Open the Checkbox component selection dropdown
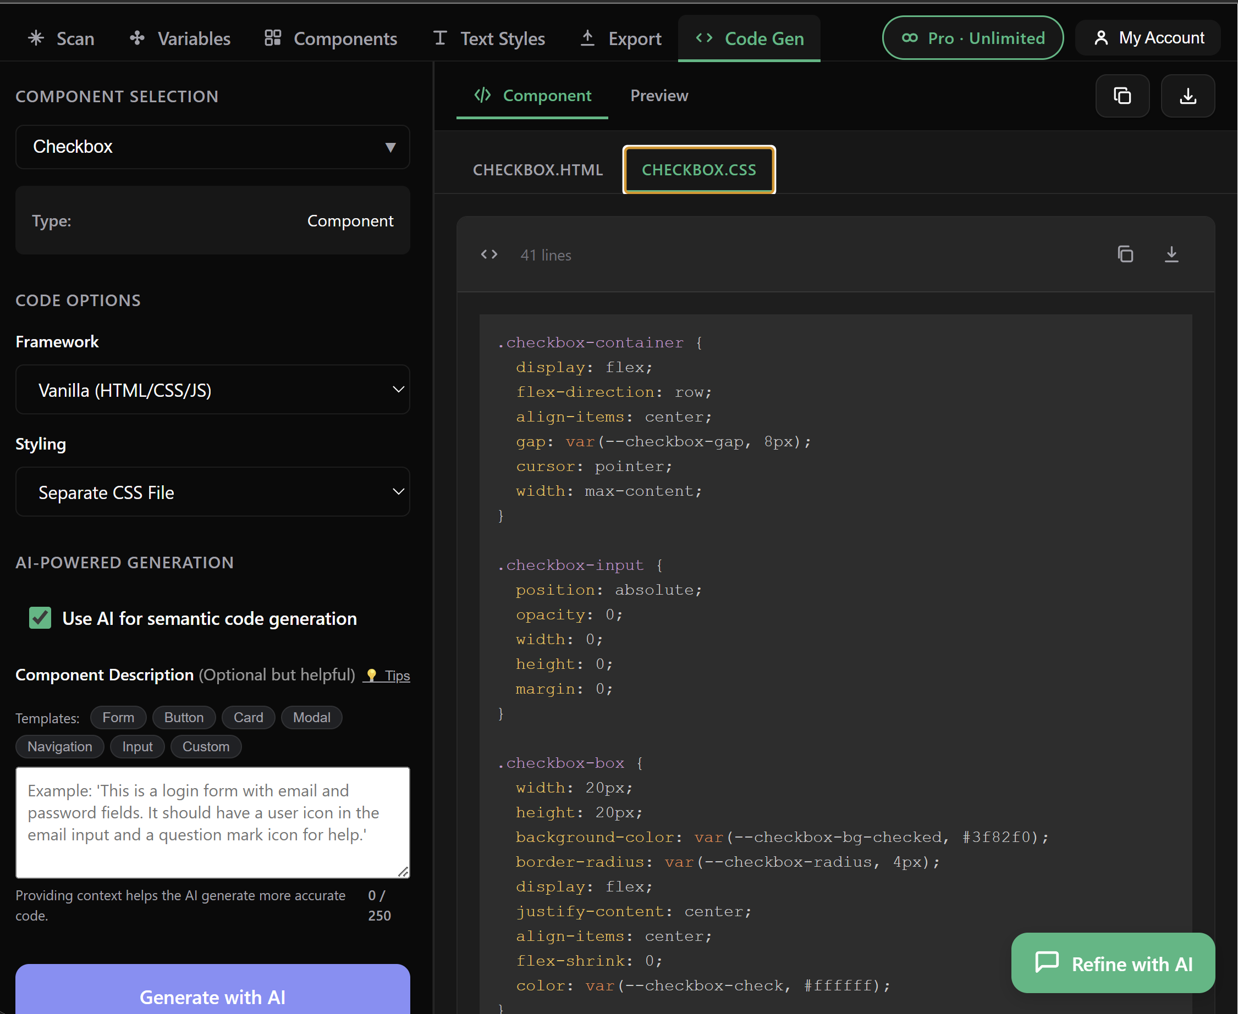 pos(213,147)
